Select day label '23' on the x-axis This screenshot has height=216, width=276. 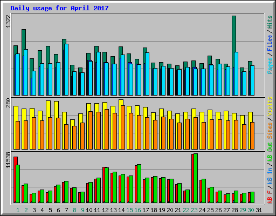[194, 210]
